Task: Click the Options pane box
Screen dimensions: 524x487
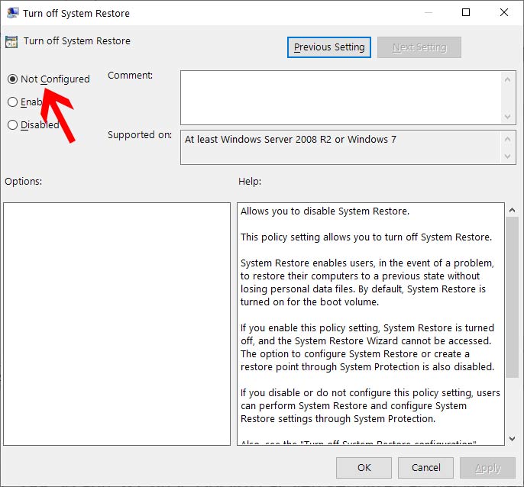Action: (x=117, y=324)
